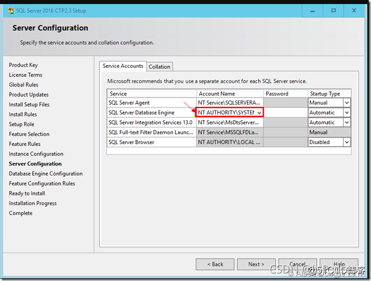Select the SQL Server Agent service row
The width and height of the screenshot is (371, 281).
152,103
